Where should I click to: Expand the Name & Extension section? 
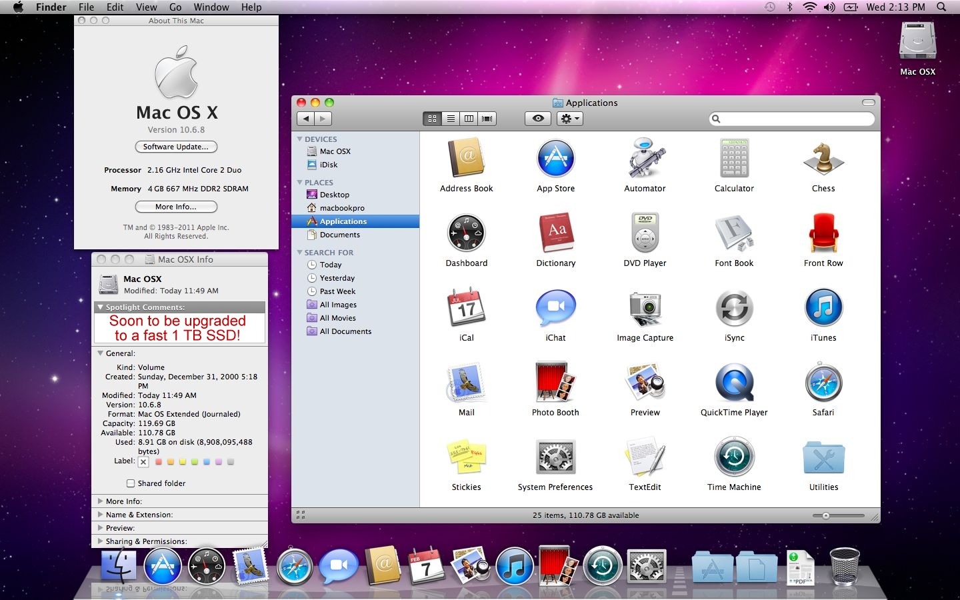coord(101,515)
